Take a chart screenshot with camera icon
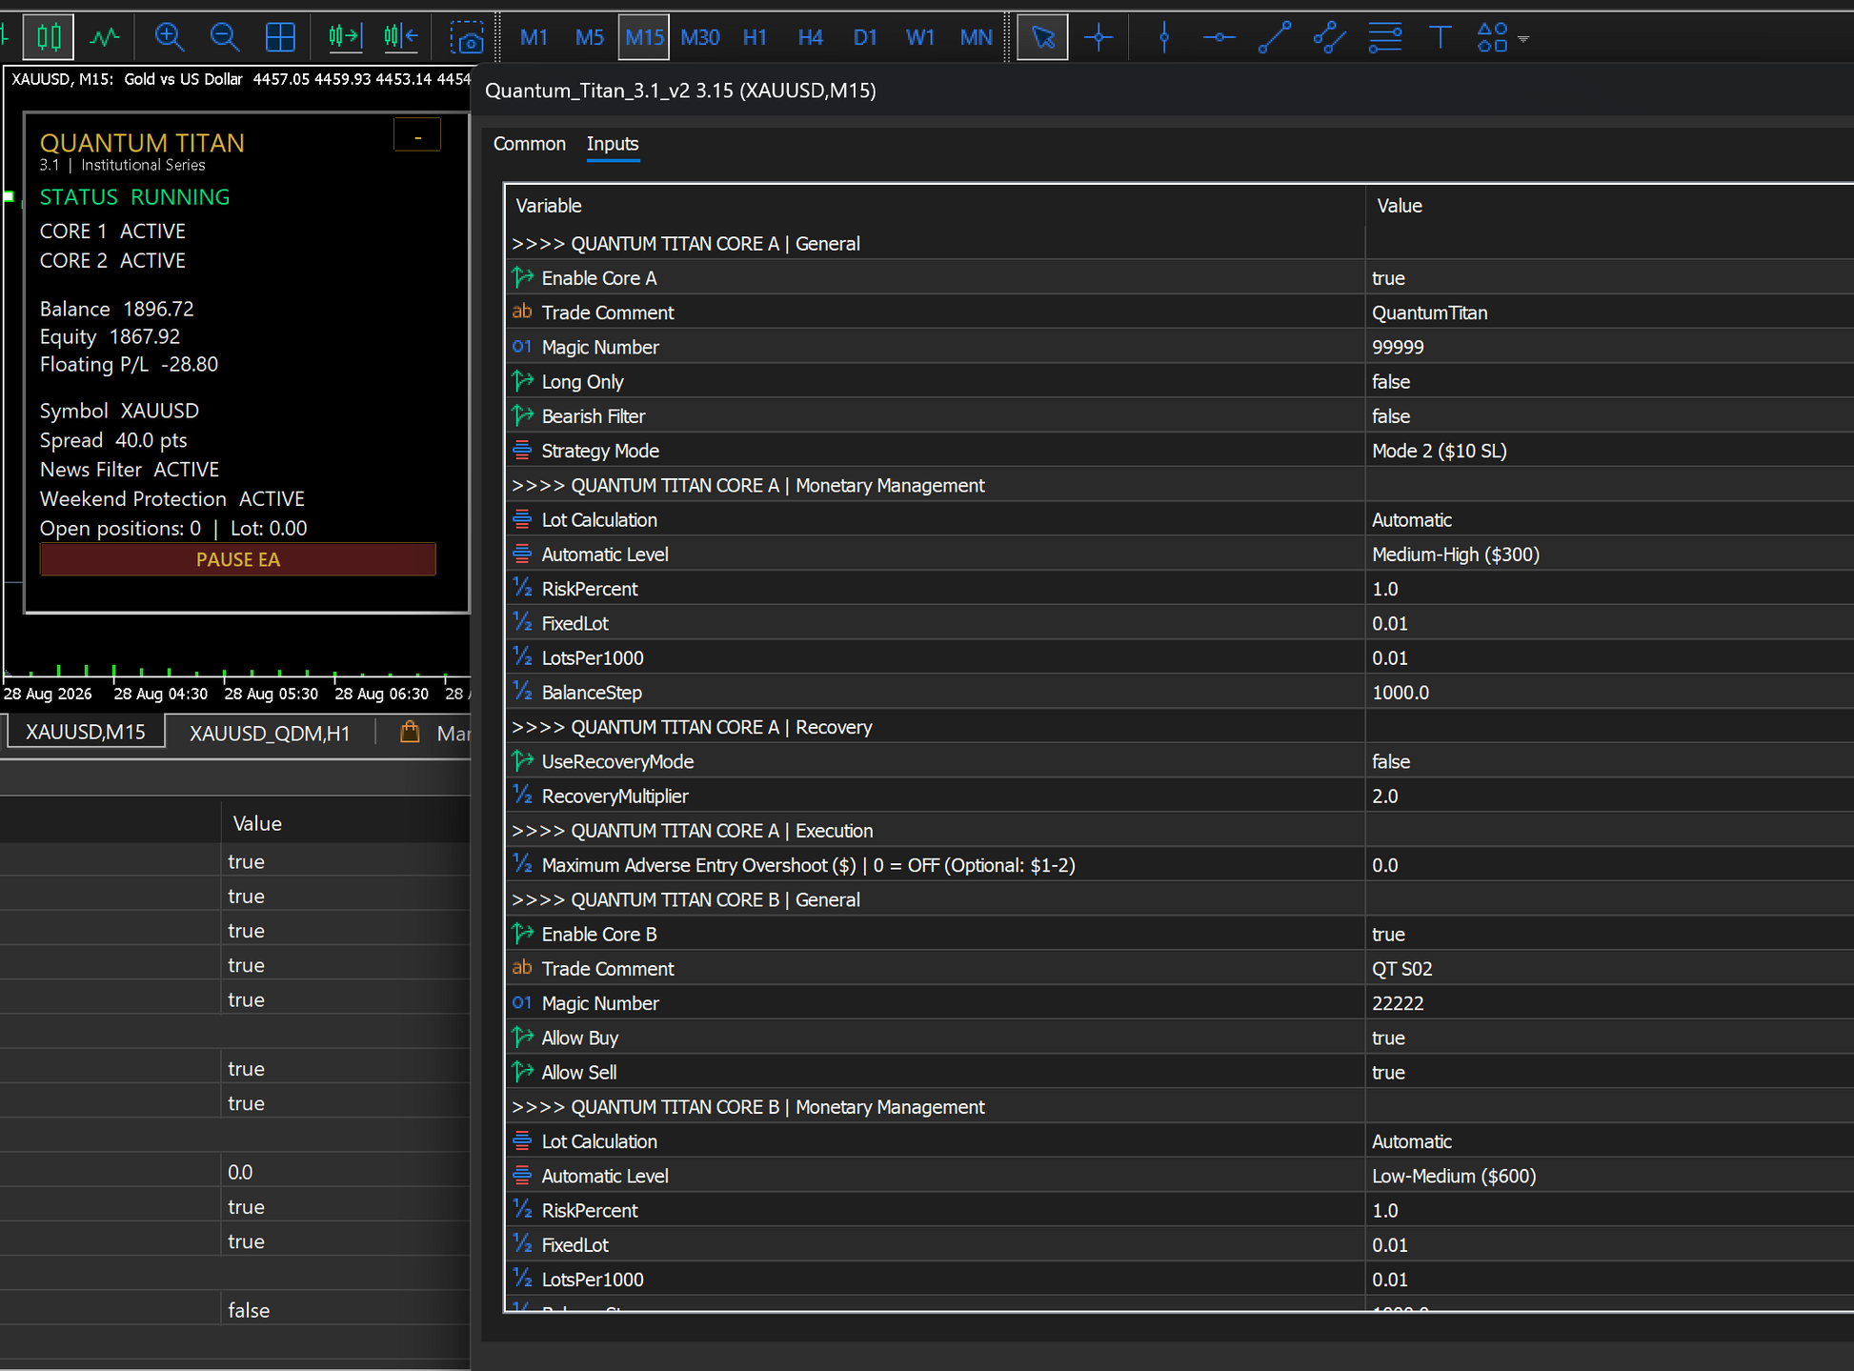The image size is (1854, 1371). tap(467, 38)
